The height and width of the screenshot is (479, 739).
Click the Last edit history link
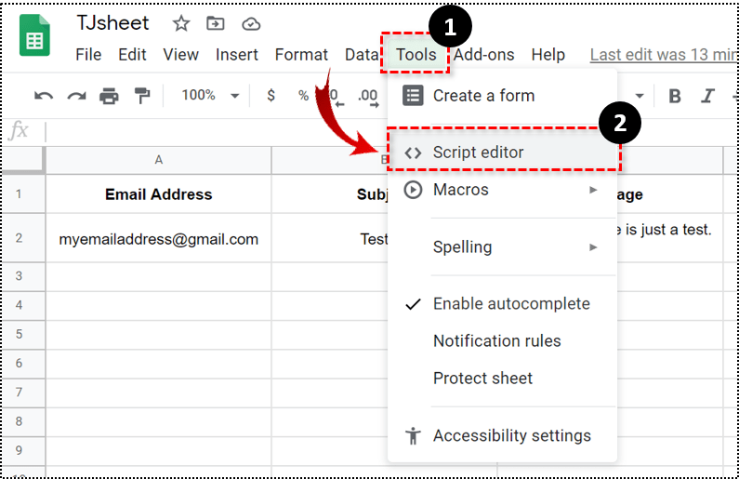(662, 55)
